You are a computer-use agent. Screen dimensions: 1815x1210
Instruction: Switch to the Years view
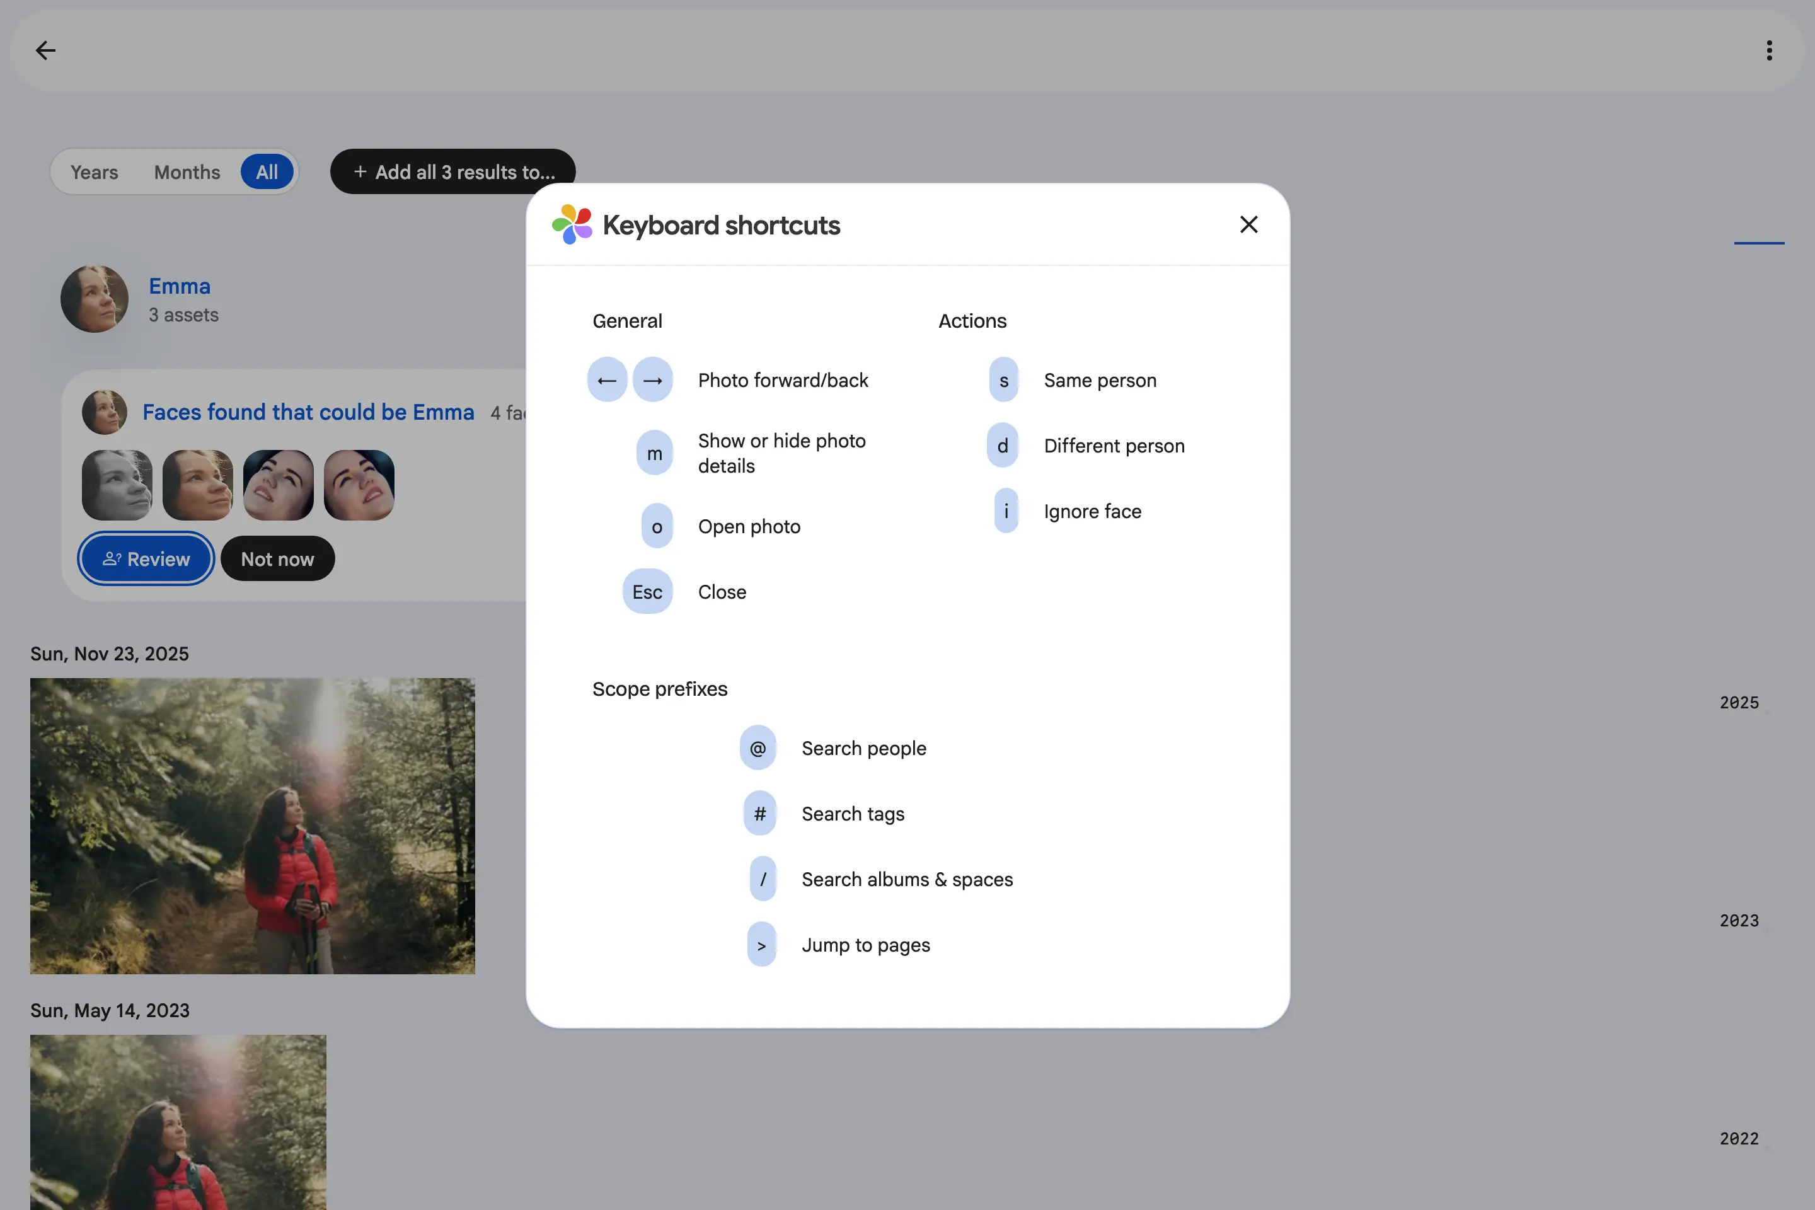(94, 171)
